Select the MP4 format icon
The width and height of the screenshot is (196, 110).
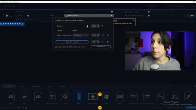point(11,97)
